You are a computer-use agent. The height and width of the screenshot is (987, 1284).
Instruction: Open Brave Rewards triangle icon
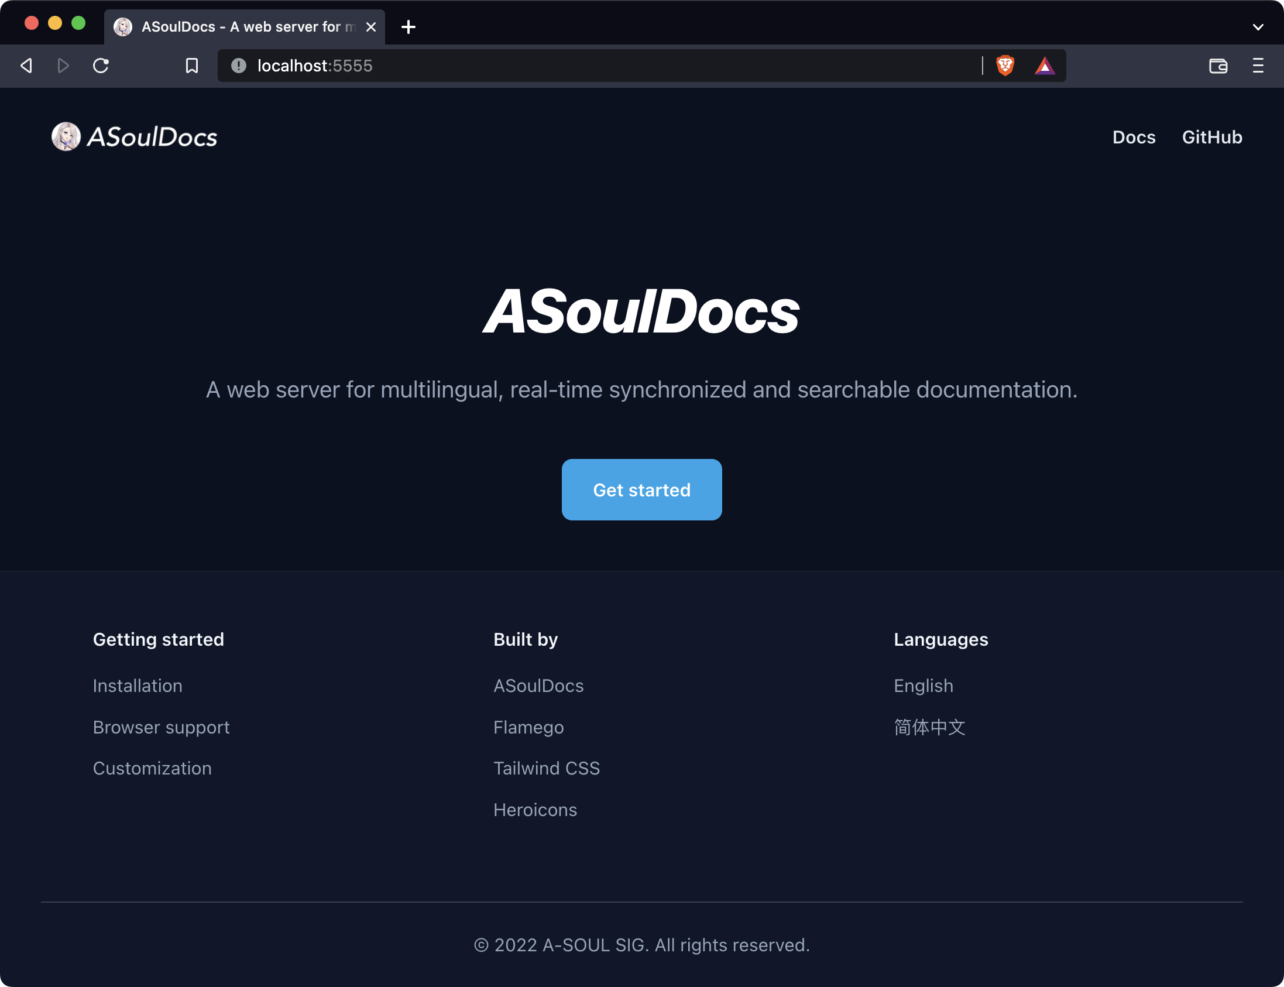pos(1045,65)
